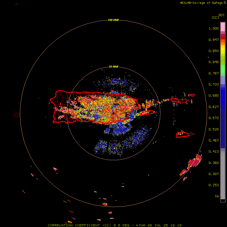The image size is (227, 227).
Task: Click the 0.467 legend value
Action: click(214, 140)
